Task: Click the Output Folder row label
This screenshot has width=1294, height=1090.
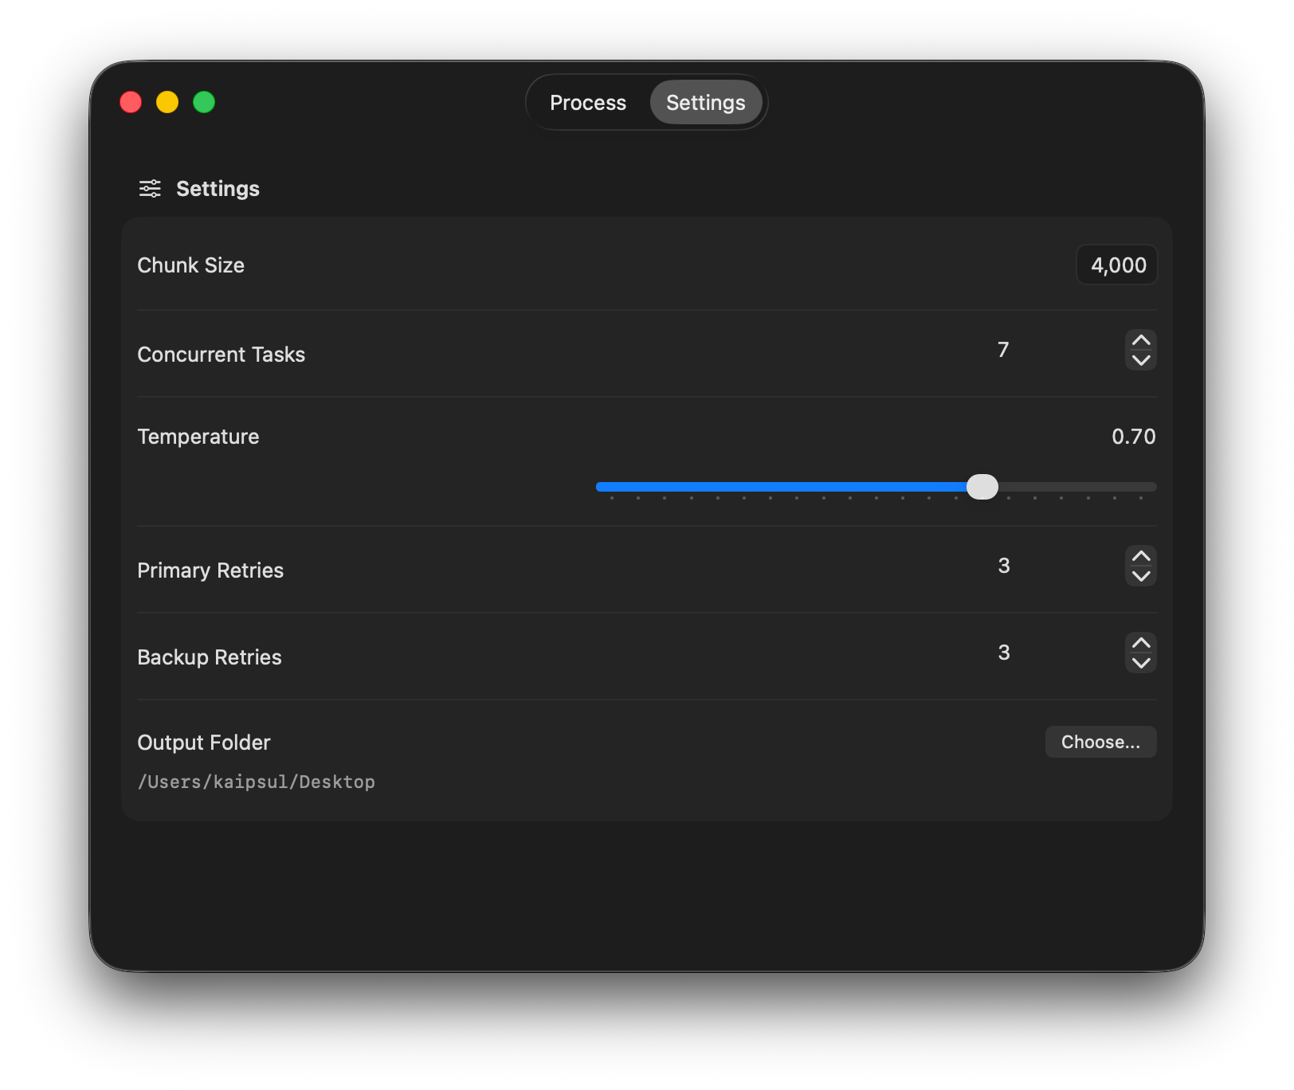Action: pos(203,742)
